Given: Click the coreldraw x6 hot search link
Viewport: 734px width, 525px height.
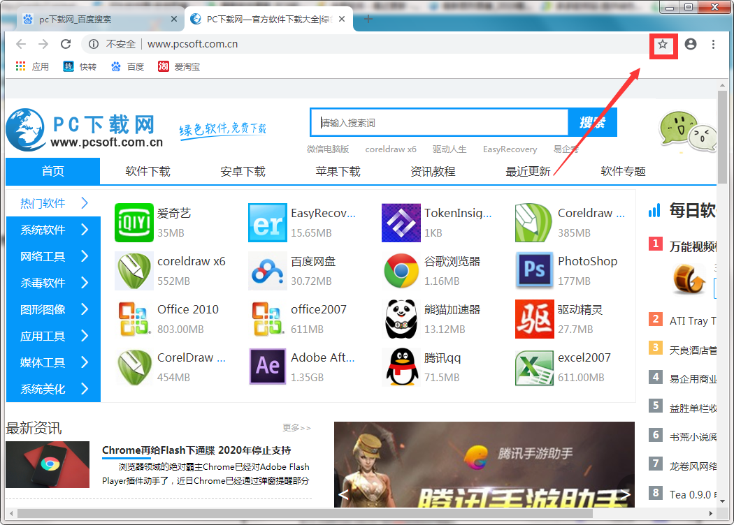Looking at the screenshot, I should point(390,149).
